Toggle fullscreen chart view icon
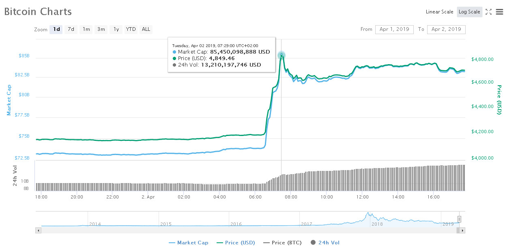Viewport: 505px width, 246px height. [x=489, y=12]
